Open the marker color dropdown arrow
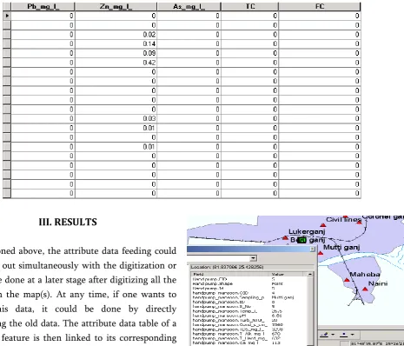 coord(352,335)
